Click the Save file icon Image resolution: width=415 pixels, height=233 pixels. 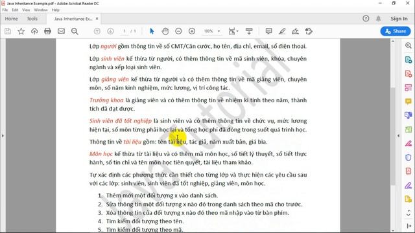[x=8, y=31]
